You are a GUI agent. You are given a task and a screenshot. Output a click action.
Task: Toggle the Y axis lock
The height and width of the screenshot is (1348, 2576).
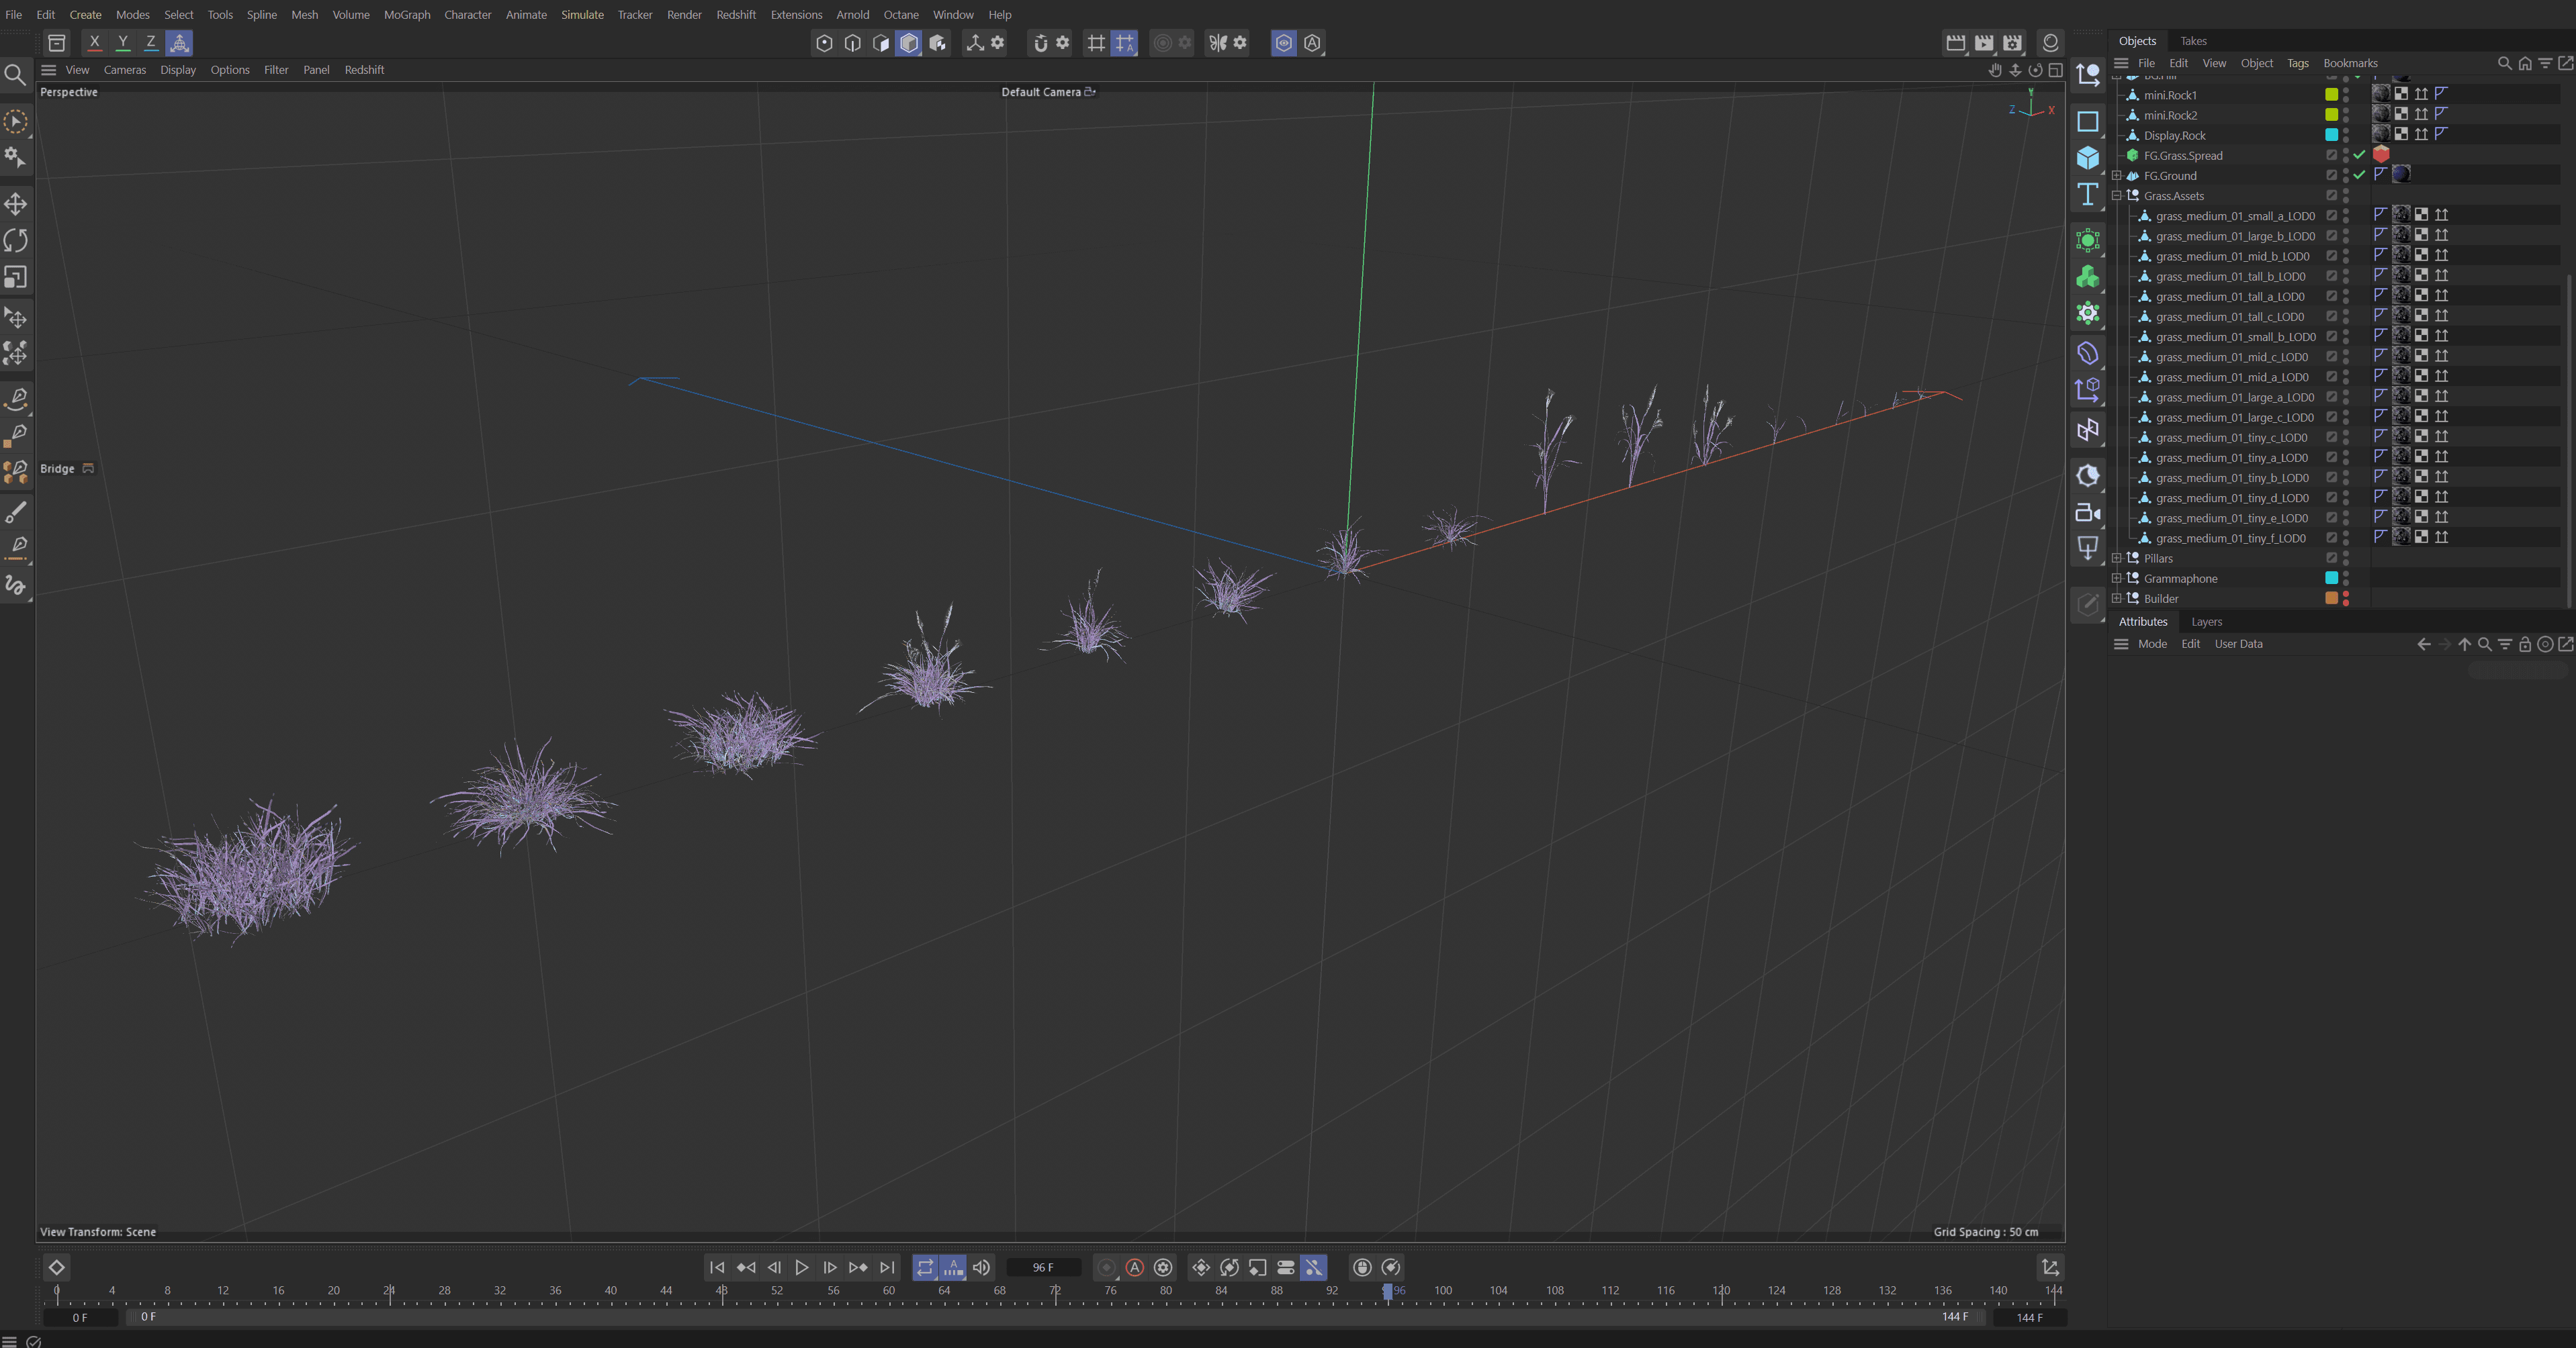123,43
